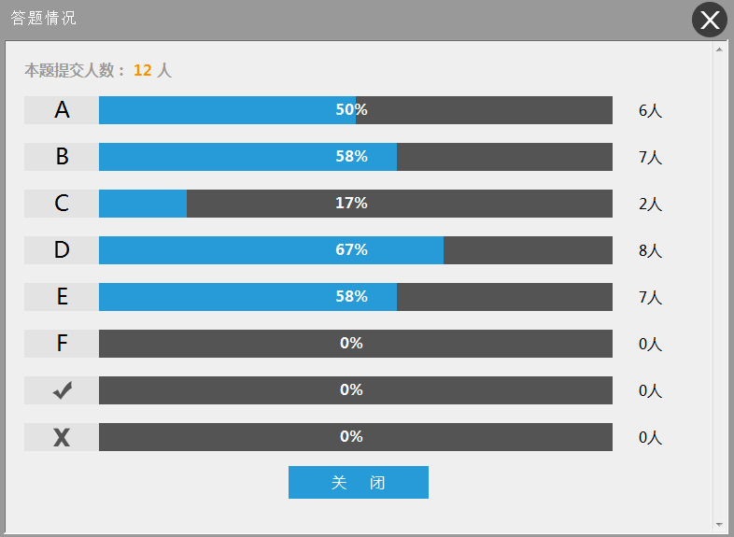
Task: Click the 8人 count beside option D
Action: click(x=650, y=250)
